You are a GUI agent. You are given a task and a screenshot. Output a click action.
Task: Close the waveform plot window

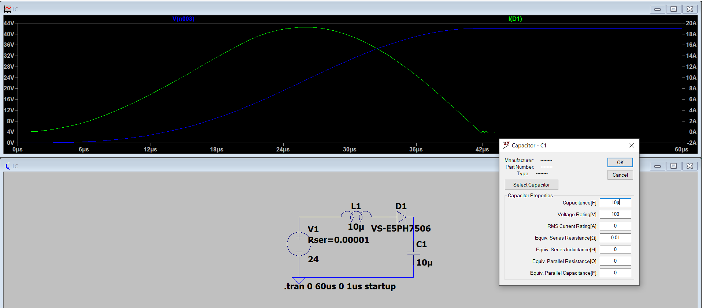[690, 9]
